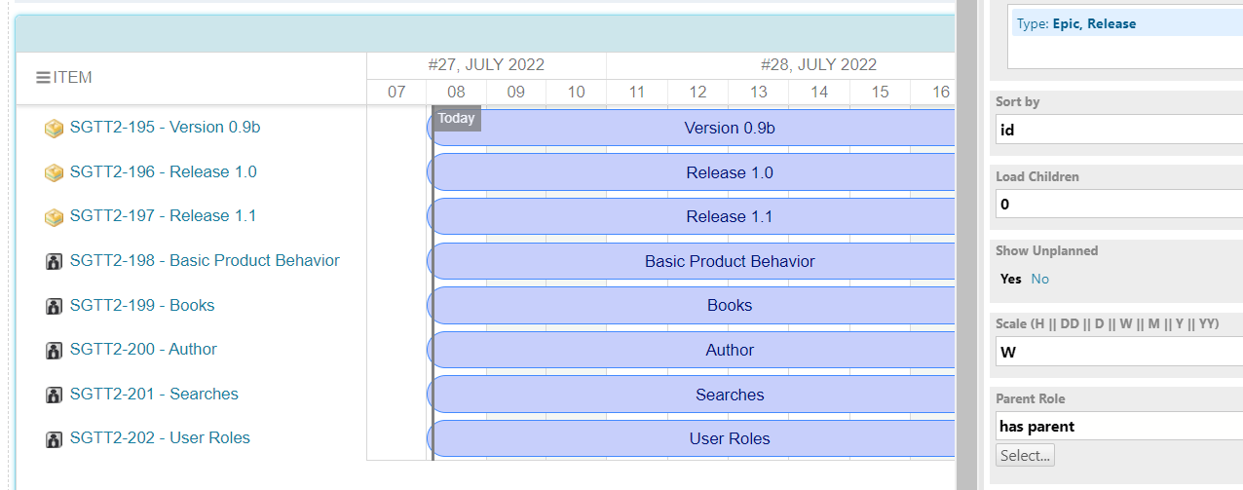Select the Author Gantt bar
Viewport: 1243px width, 490px height.
click(x=692, y=350)
